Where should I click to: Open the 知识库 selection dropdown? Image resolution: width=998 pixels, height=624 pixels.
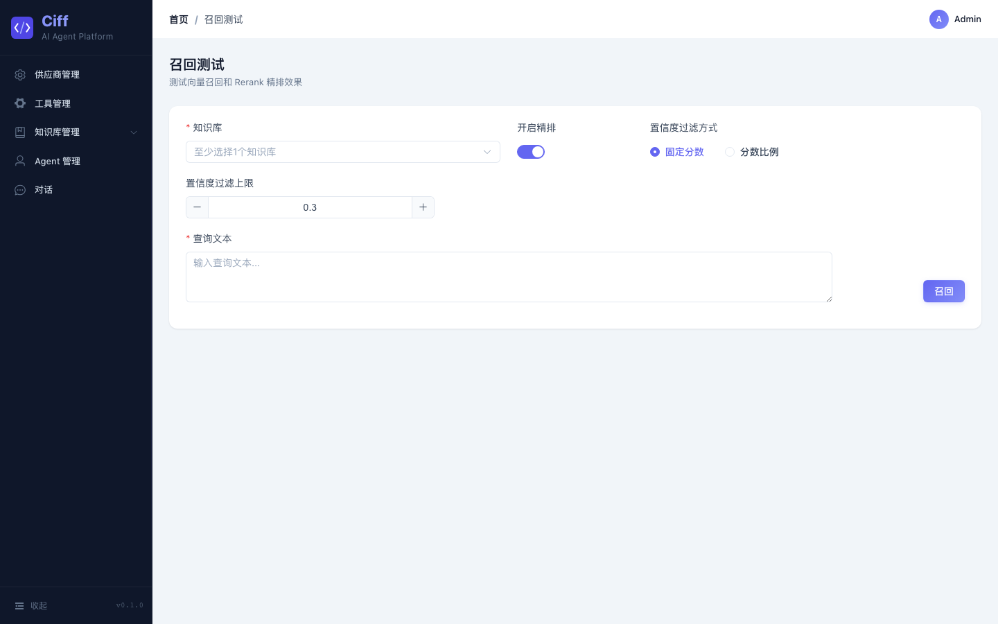(x=343, y=152)
